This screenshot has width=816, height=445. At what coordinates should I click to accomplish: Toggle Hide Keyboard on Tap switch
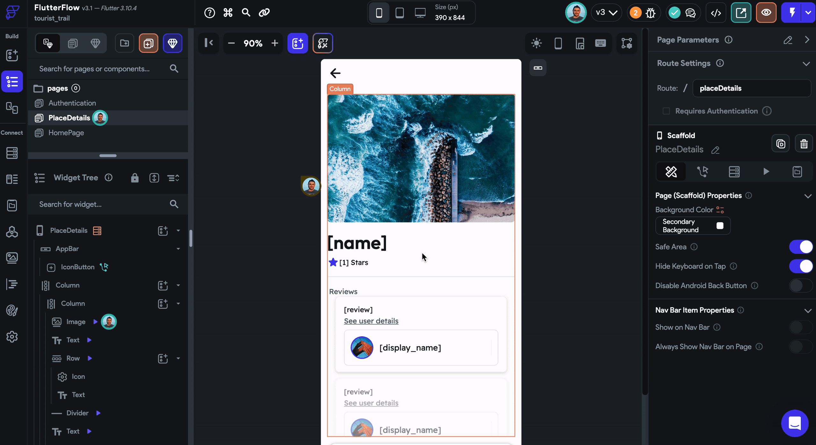coord(801,266)
